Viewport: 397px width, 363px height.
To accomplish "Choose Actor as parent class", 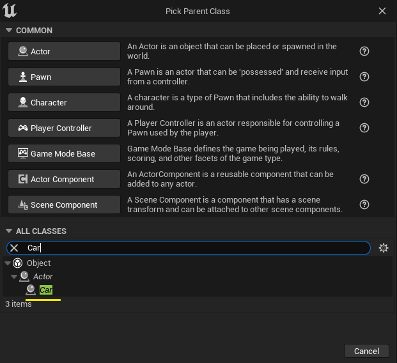I will [x=64, y=51].
